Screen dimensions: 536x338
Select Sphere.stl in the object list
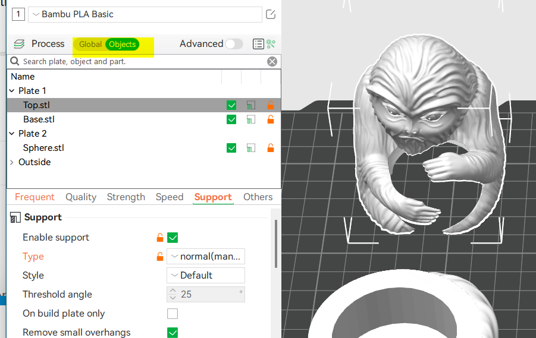pyautogui.click(x=43, y=148)
